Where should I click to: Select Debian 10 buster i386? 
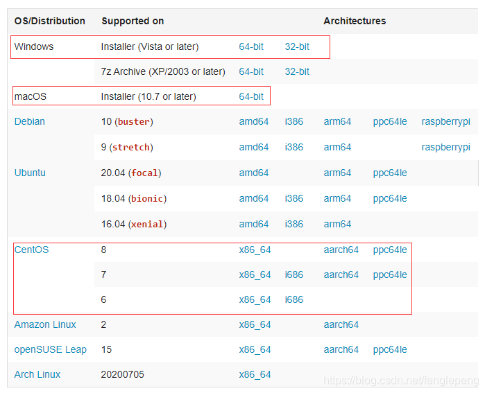coord(294,121)
